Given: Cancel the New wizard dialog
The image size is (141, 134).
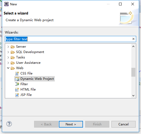Looking at the screenshot, I should [124, 124].
